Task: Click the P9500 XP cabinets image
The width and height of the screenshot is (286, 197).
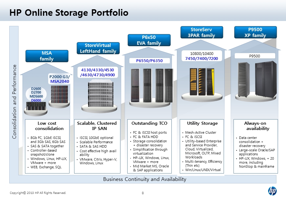Action: [257, 79]
